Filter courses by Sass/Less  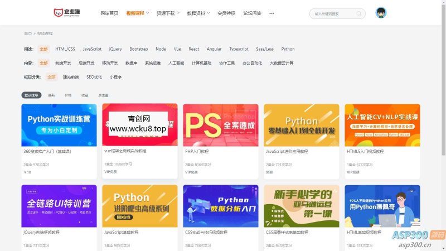click(265, 49)
